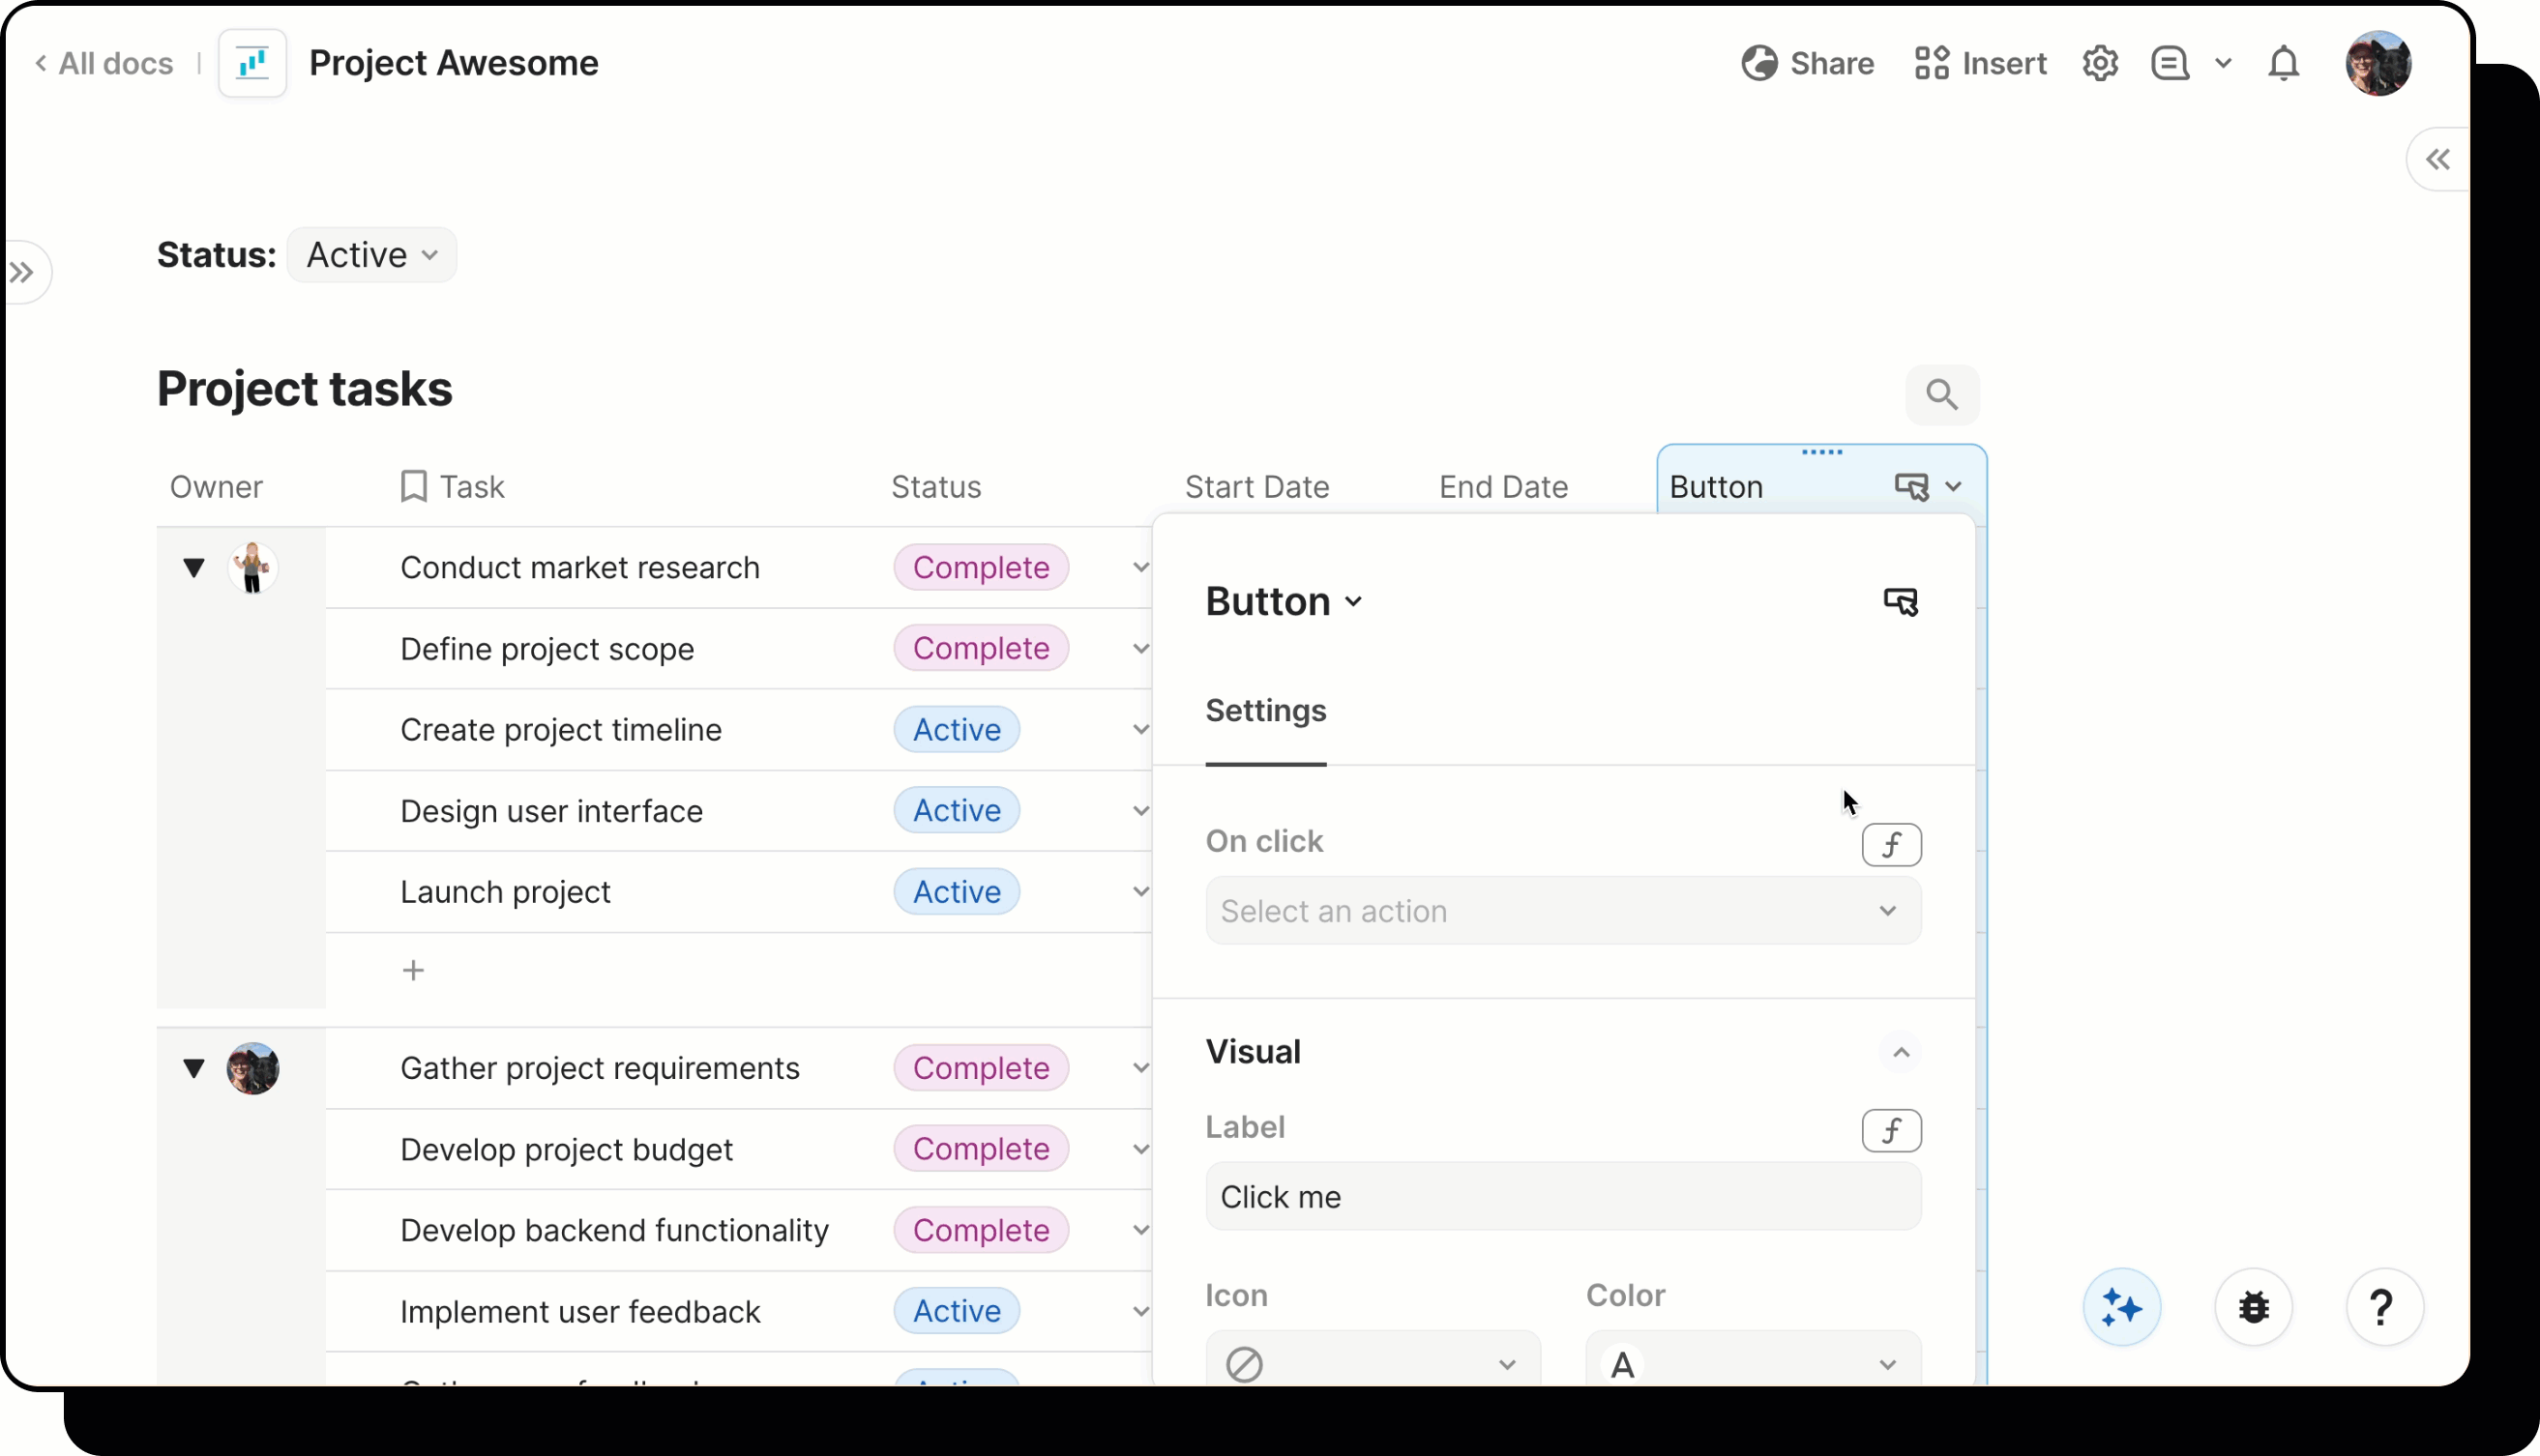2540x1456 pixels.
Task: Select the Settings tab in Button panel
Action: tap(1265, 711)
